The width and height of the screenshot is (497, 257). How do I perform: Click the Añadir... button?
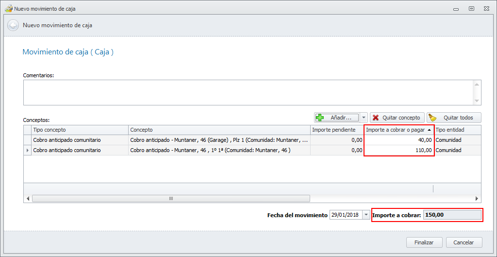(x=337, y=118)
